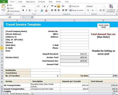Apply Percent Style format
The height and width of the screenshot is (95, 118).
(x=93, y=10)
